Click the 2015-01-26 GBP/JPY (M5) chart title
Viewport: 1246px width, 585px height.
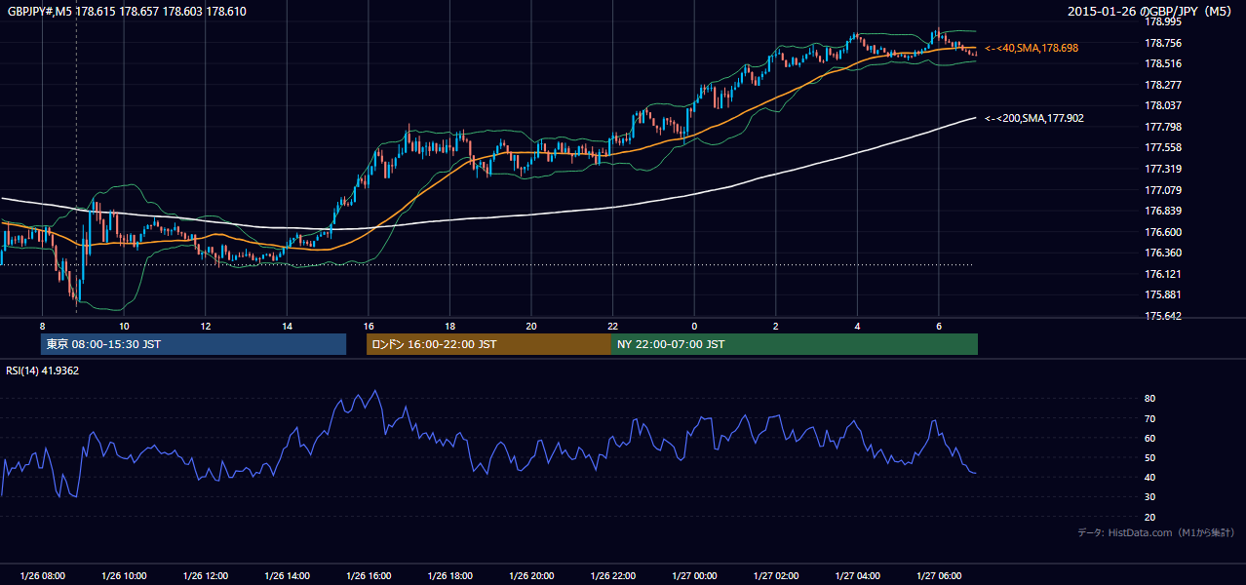tap(1150, 11)
